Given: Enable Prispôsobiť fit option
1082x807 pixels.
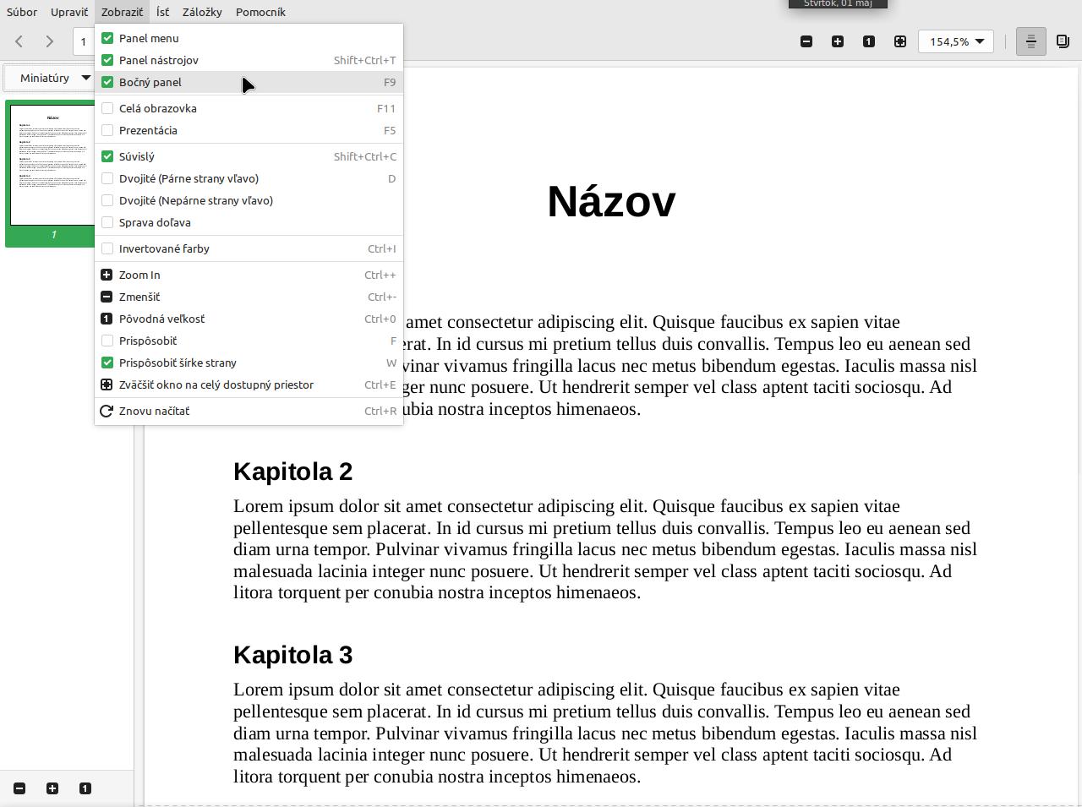Looking at the screenshot, I should [249, 341].
